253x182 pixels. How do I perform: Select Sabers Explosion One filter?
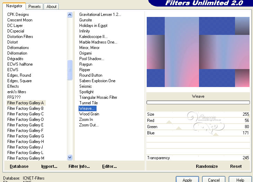click(97, 81)
